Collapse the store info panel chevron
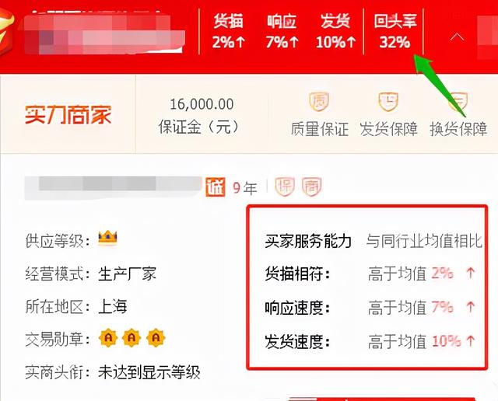Screen dimensions: 498x401 [457, 37]
